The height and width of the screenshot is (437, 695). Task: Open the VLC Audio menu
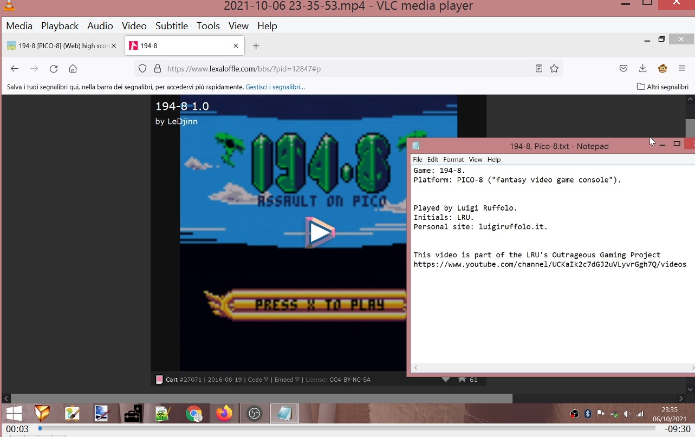pos(100,25)
